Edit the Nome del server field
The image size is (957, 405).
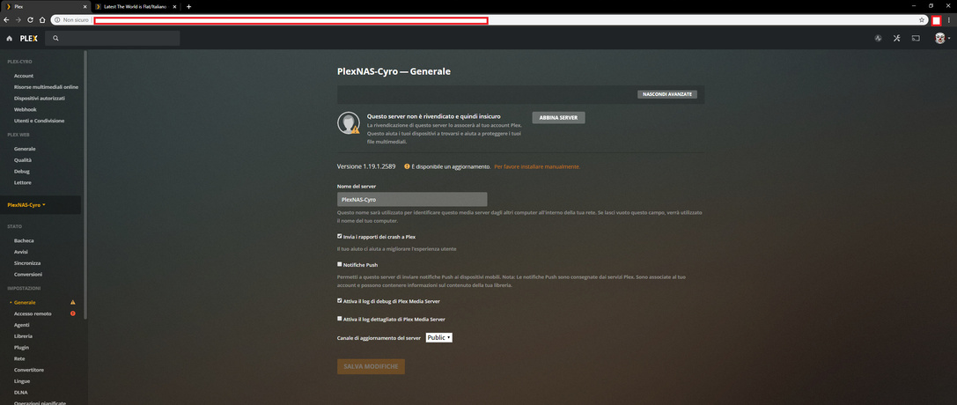(412, 200)
